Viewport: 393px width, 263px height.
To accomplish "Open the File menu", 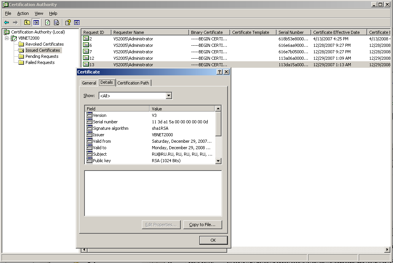I will pos(8,13).
